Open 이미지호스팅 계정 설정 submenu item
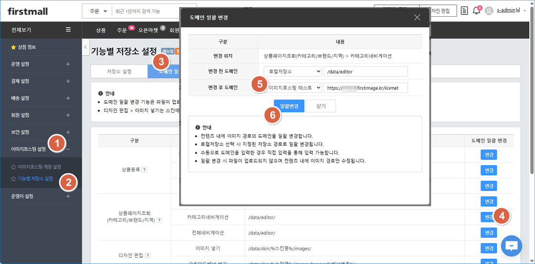The width and height of the screenshot is (535, 264). tap(39, 167)
